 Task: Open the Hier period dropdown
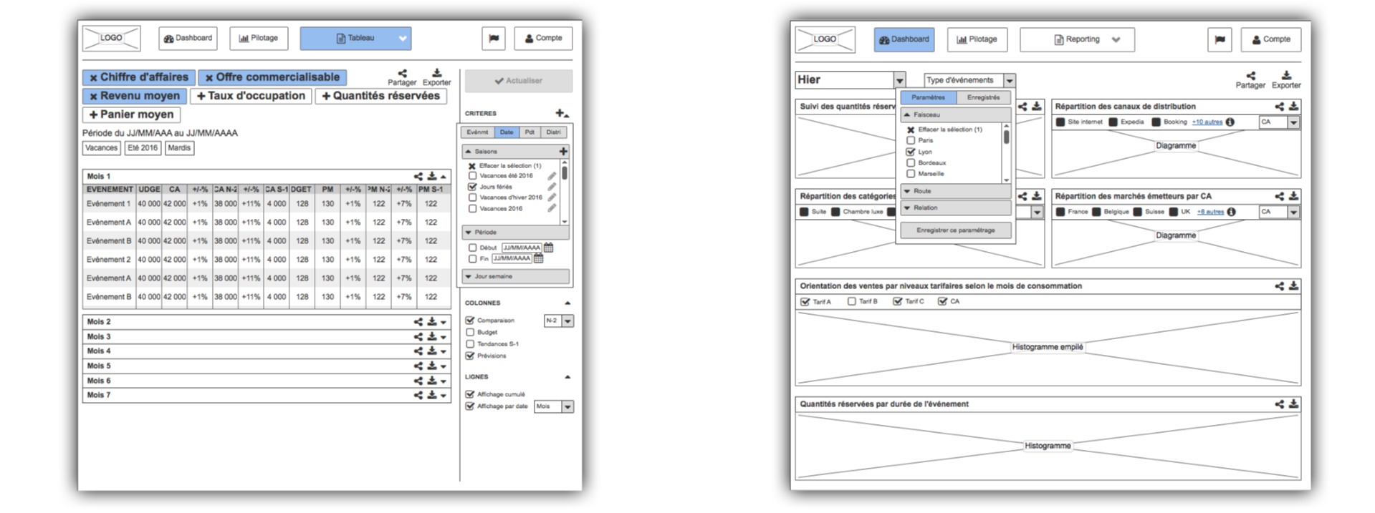point(899,80)
